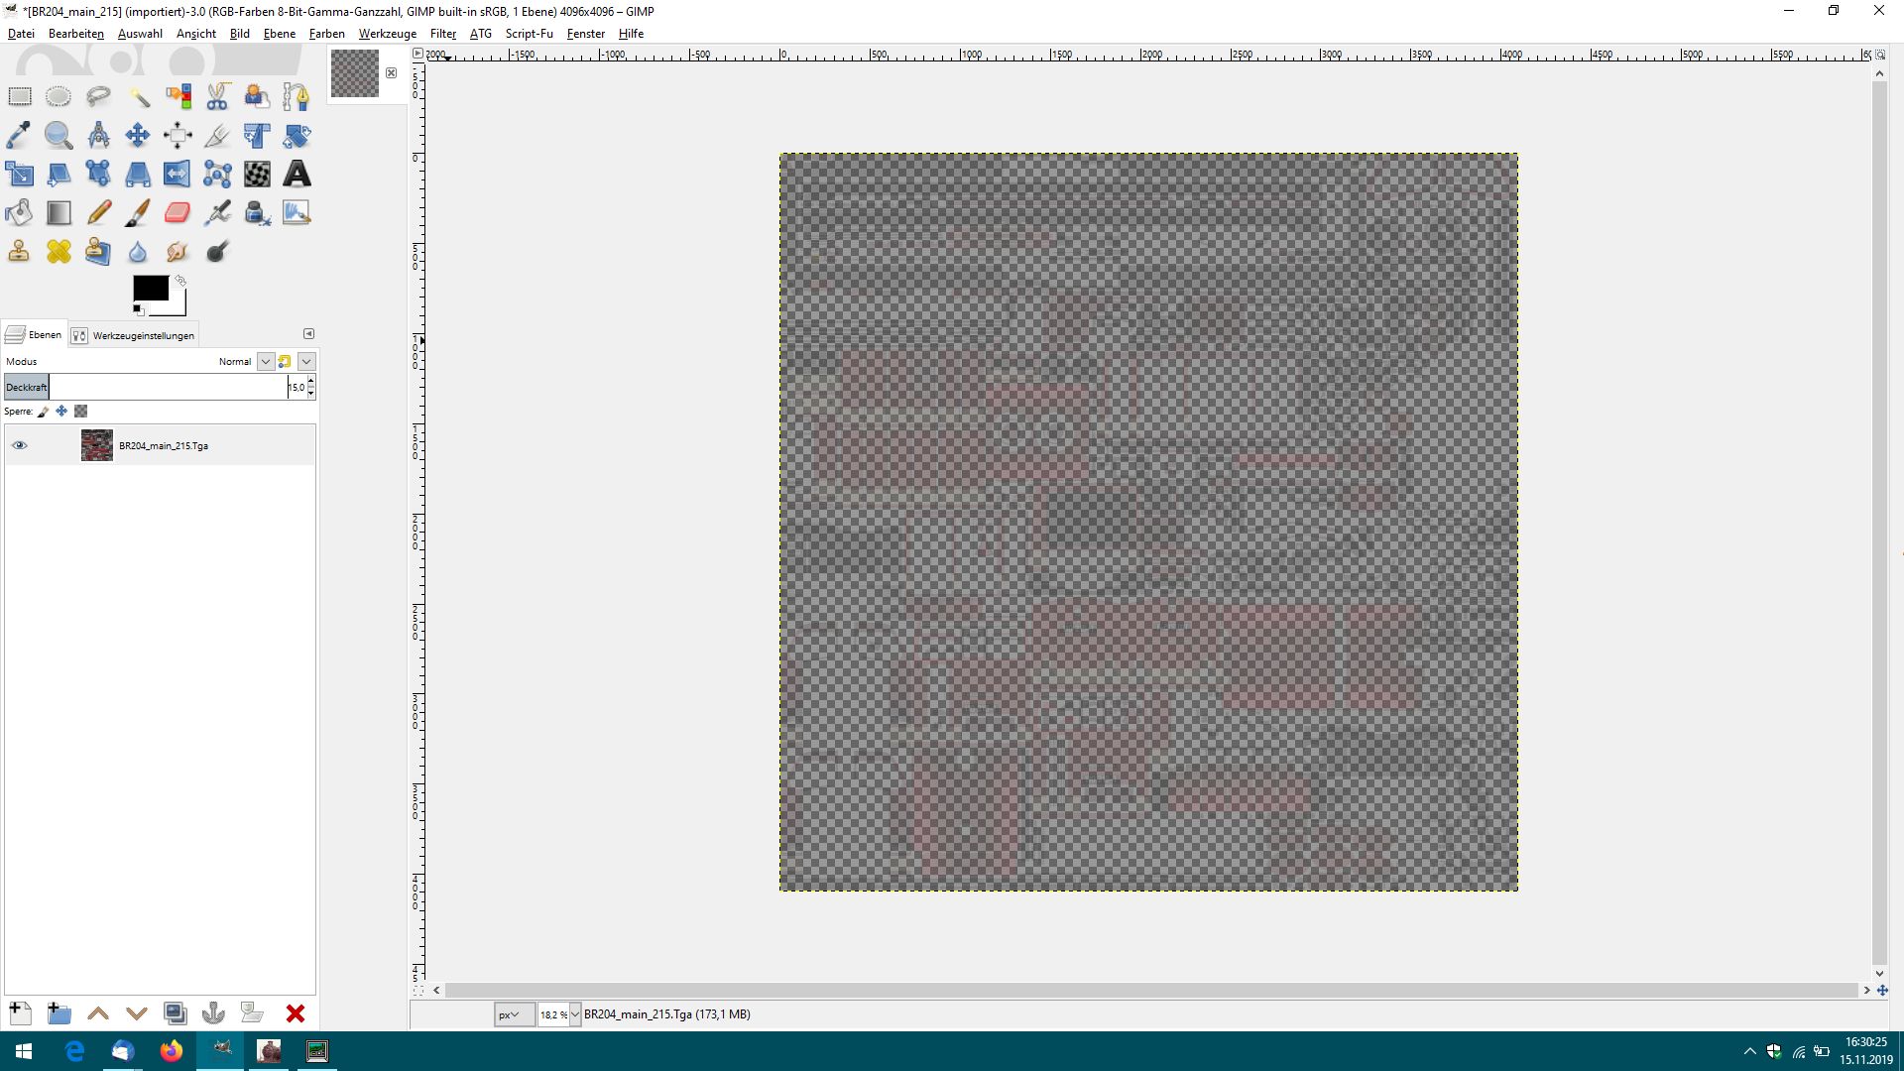1904x1071 pixels.
Task: Click the black foreground color swatch
Action: click(150, 288)
